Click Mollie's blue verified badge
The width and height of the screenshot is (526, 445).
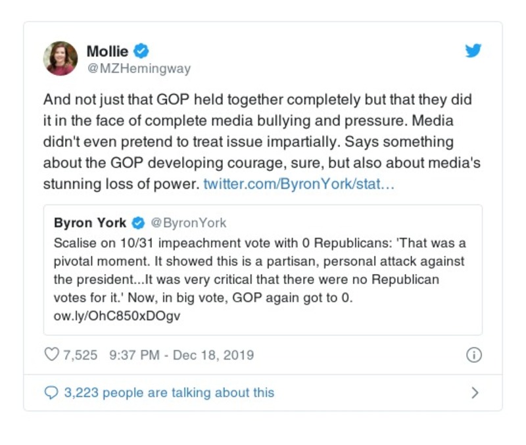[x=141, y=51]
